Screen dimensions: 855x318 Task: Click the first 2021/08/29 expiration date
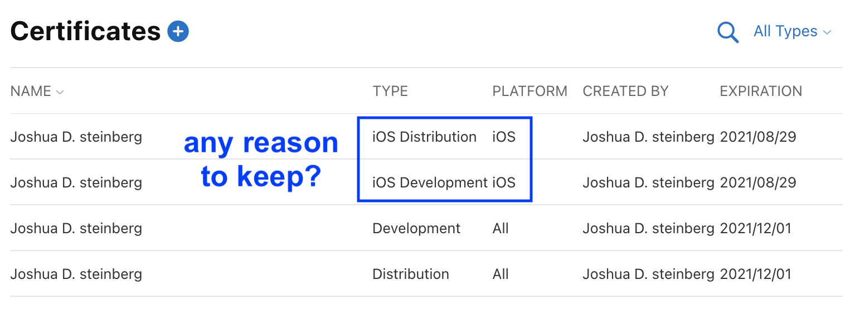pos(758,137)
